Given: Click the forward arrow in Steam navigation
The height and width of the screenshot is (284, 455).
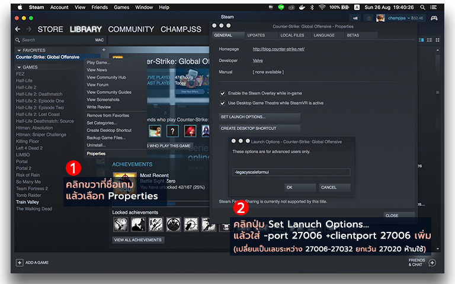Looking at the screenshot, I should coord(28,29).
